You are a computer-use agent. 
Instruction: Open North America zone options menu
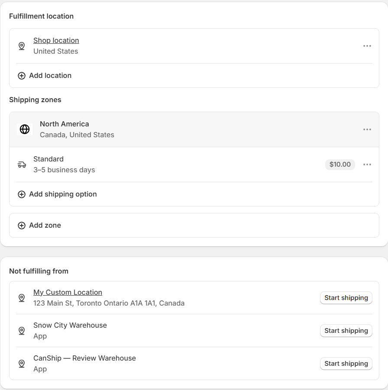tap(367, 129)
